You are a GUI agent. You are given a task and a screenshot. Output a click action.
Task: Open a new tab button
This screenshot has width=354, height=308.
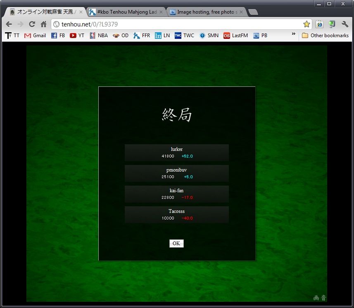253,12
